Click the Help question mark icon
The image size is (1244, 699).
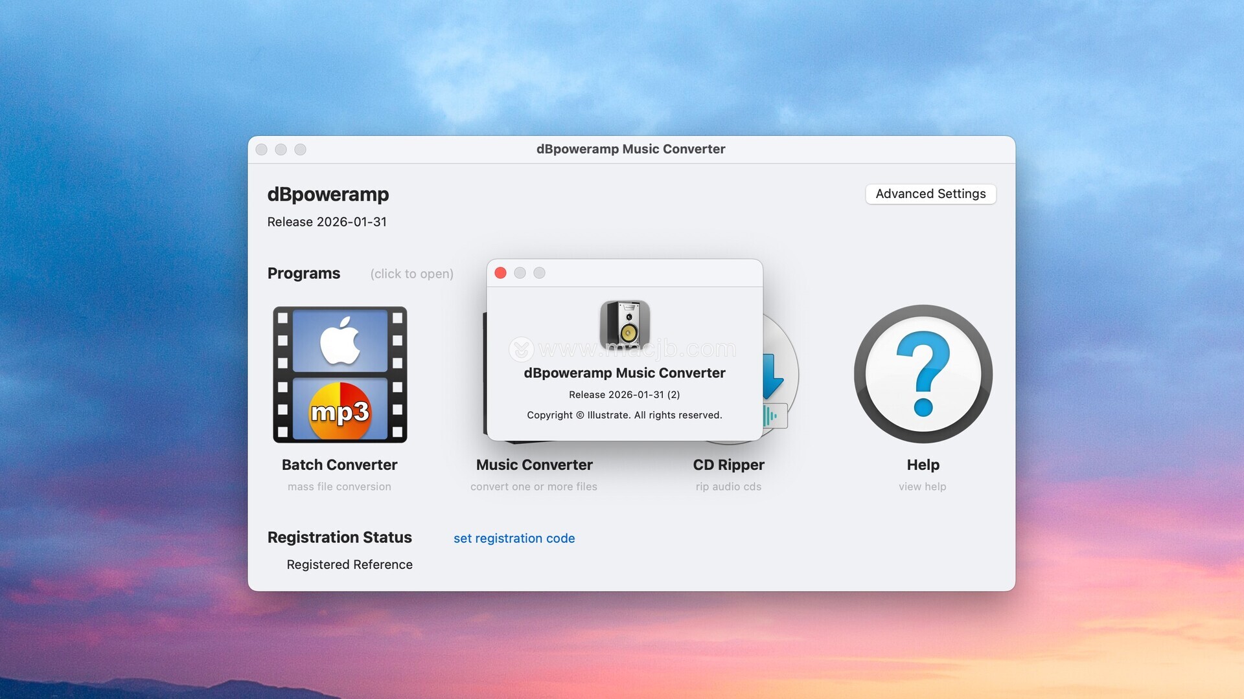click(923, 374)
